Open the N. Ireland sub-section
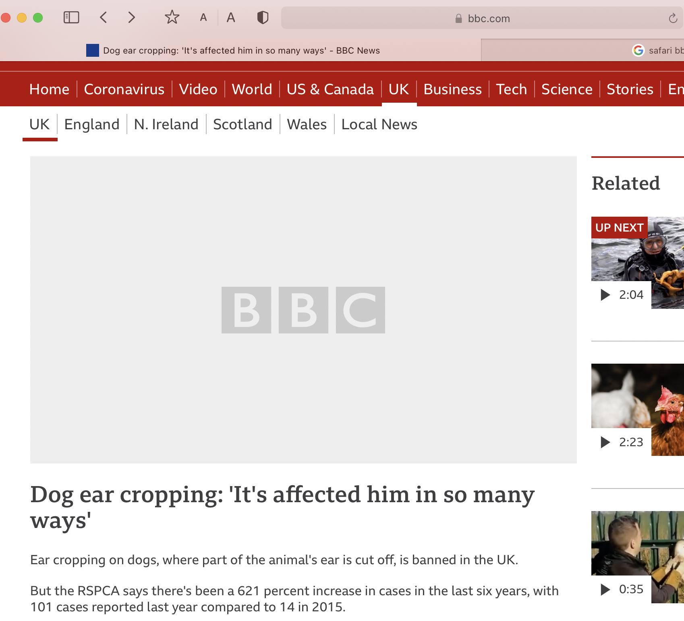 point(166,124)
